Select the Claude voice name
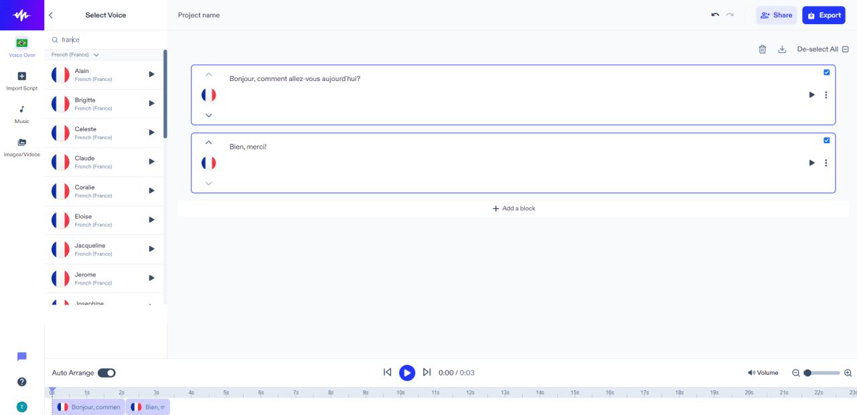Image resolution: width=857 pixels, height=415 pixels. (84, 158)
